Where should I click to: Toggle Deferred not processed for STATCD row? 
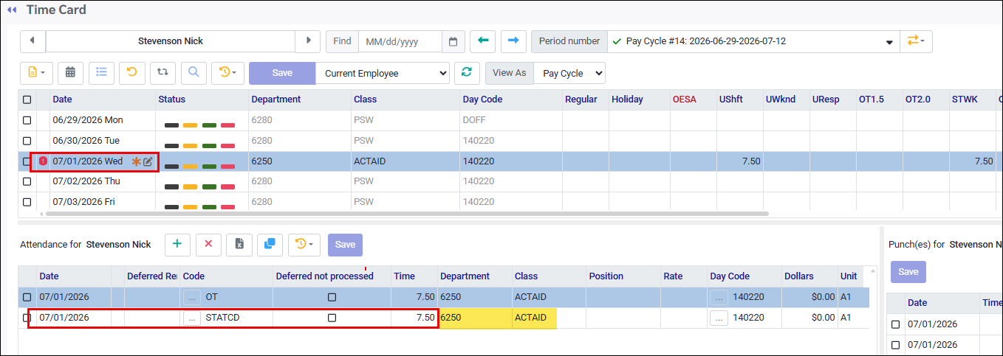(x=332, y=318)
